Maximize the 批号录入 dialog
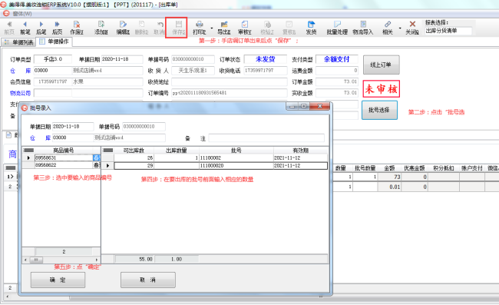This screenshot has height=305, width=499. [304, 106]
